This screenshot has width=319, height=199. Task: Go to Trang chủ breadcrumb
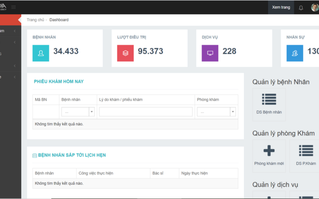(35, 20)
